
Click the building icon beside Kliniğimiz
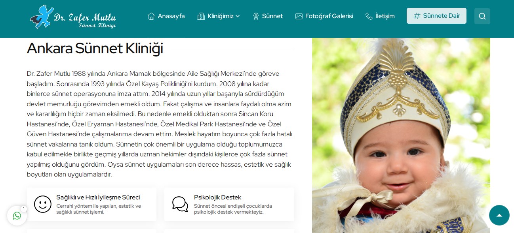tap(201, 16)
